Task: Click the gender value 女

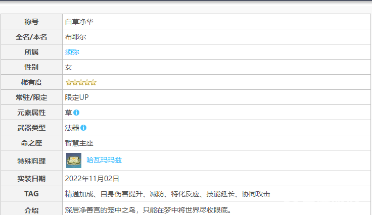Action: pos(69,67)
